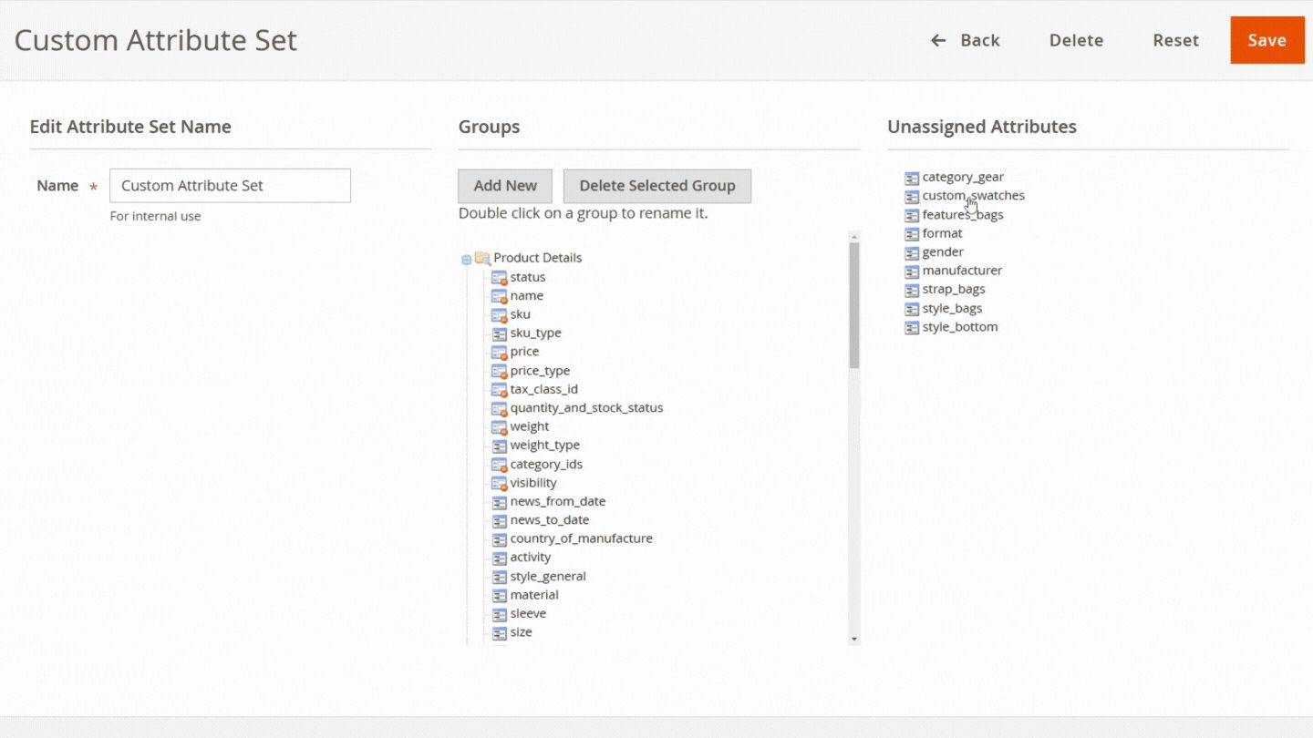Collapse the Product Details group

[x=468, y=258]
